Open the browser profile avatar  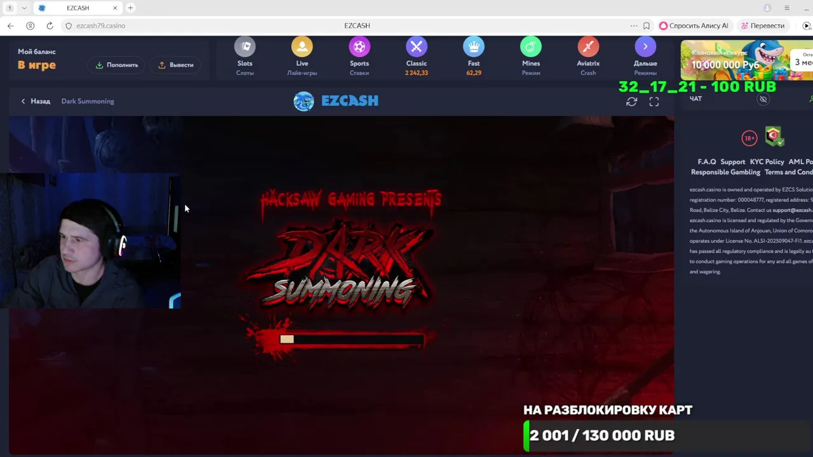click(x=767, y=8)
